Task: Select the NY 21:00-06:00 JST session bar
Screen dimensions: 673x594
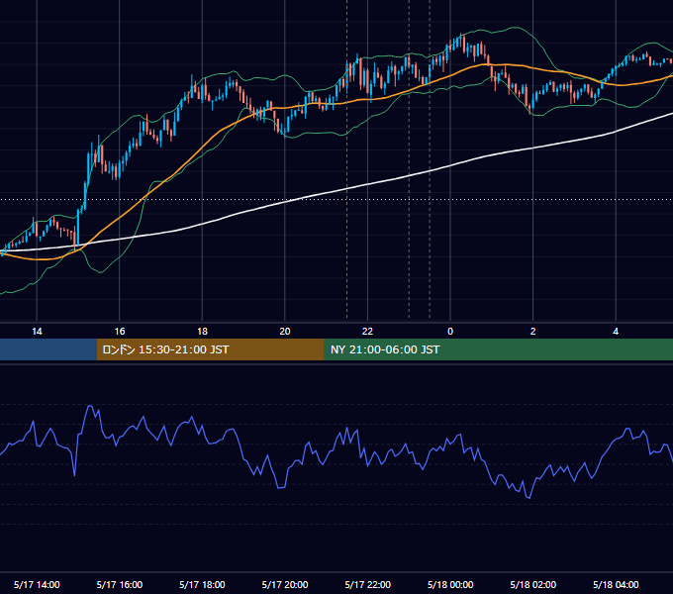Action: [498, 349]
